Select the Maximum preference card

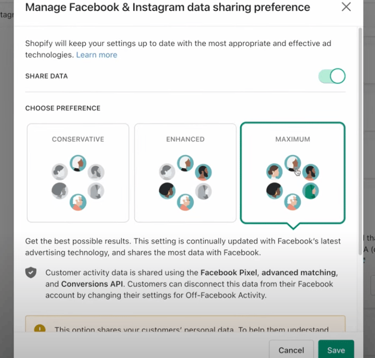293,172
